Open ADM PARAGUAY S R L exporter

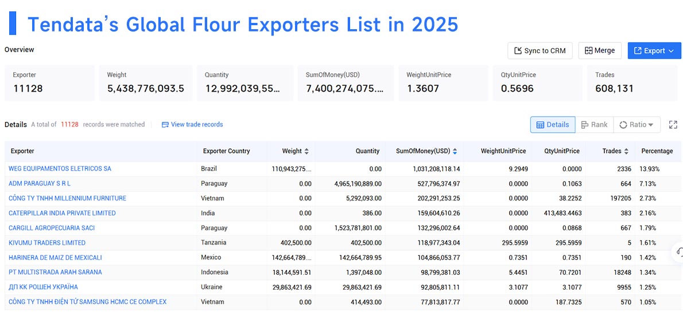[x=40, y=183]
